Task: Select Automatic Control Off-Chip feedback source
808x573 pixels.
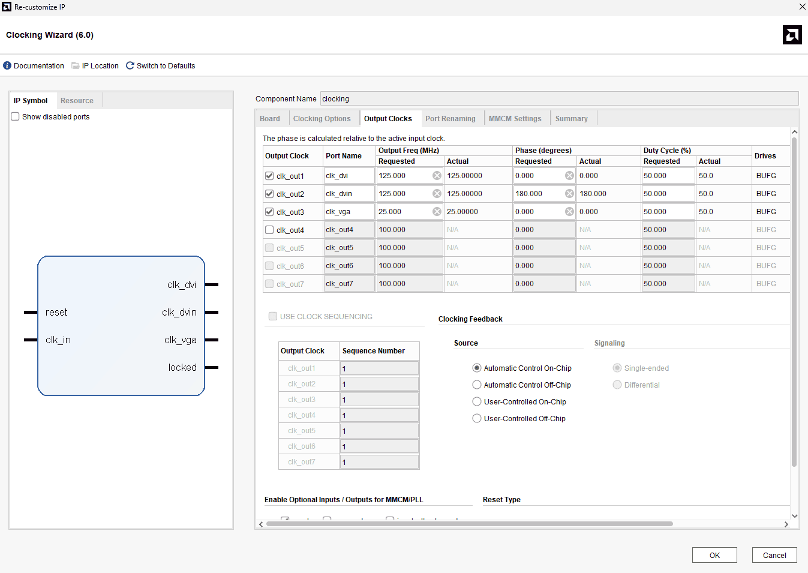Action: pyautogui.click(x=477, y=385)
